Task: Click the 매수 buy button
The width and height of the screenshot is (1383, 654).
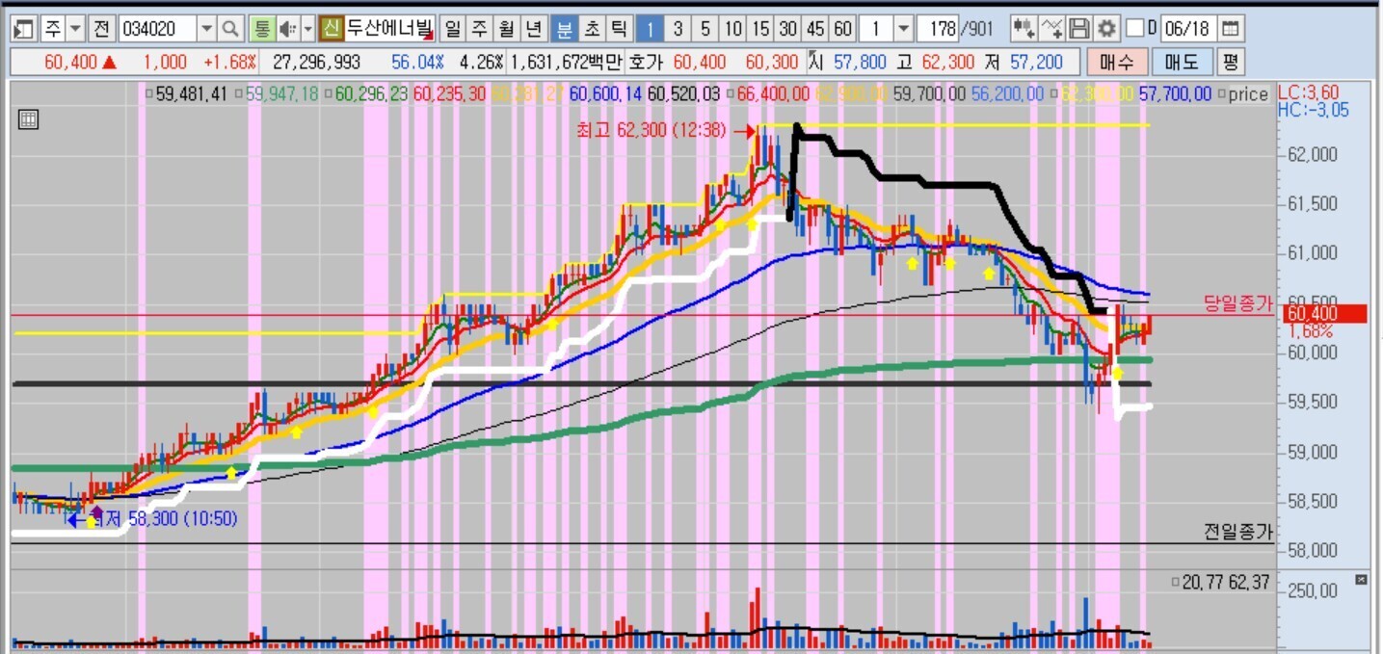Action: click(1117, 63)
